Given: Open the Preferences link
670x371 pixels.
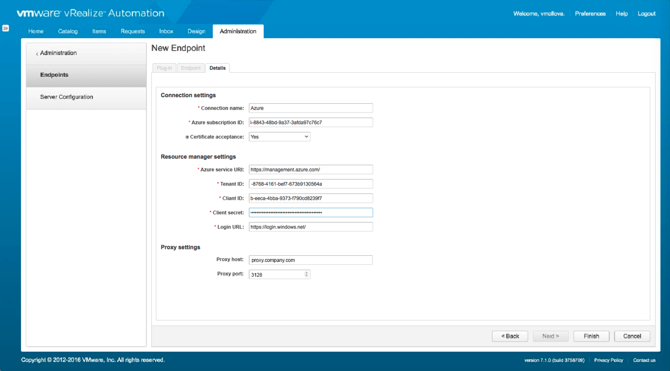Looking at the screenshot, I should (x=590, y=14).
